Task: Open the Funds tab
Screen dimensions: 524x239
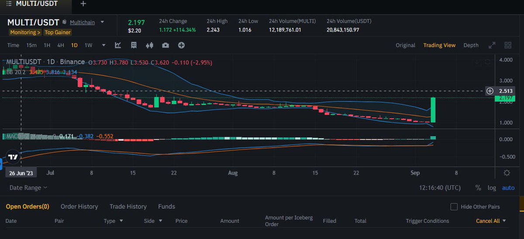Action: pyautogui.click(x=167, y=206)
